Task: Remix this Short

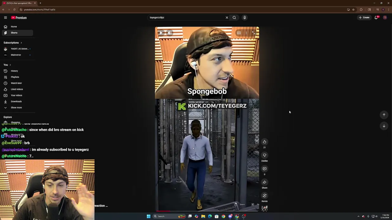Action: 265,196
